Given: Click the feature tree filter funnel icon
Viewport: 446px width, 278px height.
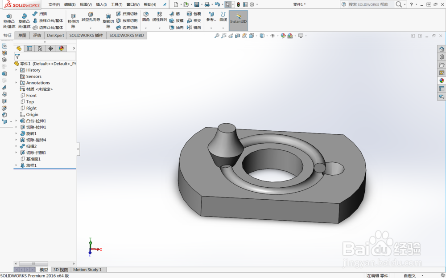Looking at the screenshot, I should (x=17, y=56).
